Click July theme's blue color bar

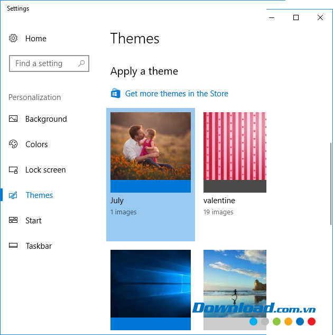pos(151,186)
